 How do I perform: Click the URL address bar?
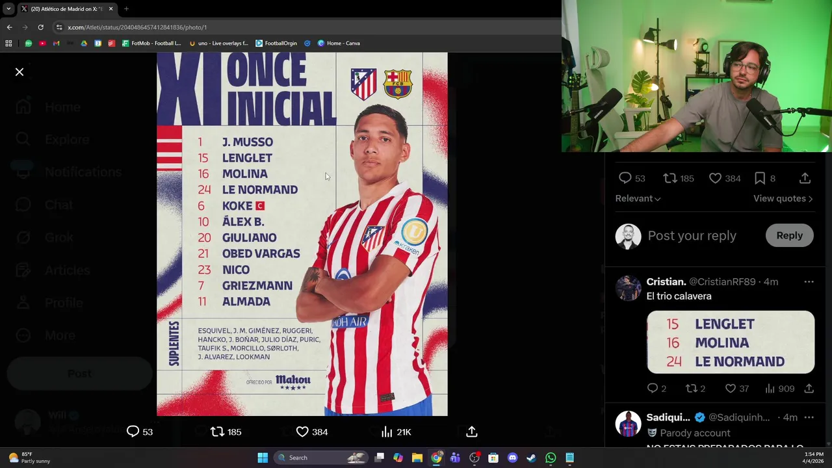coord(305,27)
